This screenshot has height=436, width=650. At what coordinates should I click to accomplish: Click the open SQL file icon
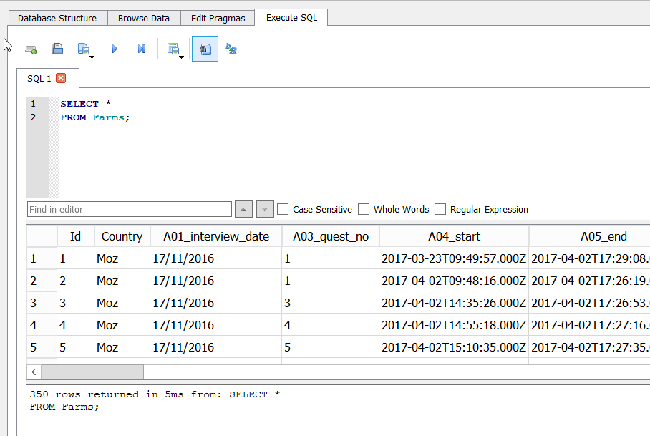(x=57, y=49)
